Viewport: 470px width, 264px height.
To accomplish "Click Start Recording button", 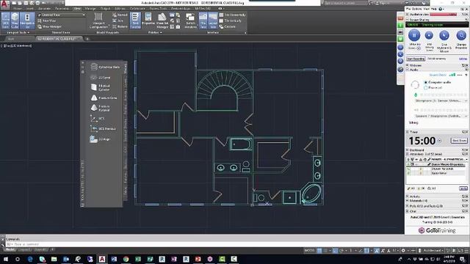I will (416, 59).
